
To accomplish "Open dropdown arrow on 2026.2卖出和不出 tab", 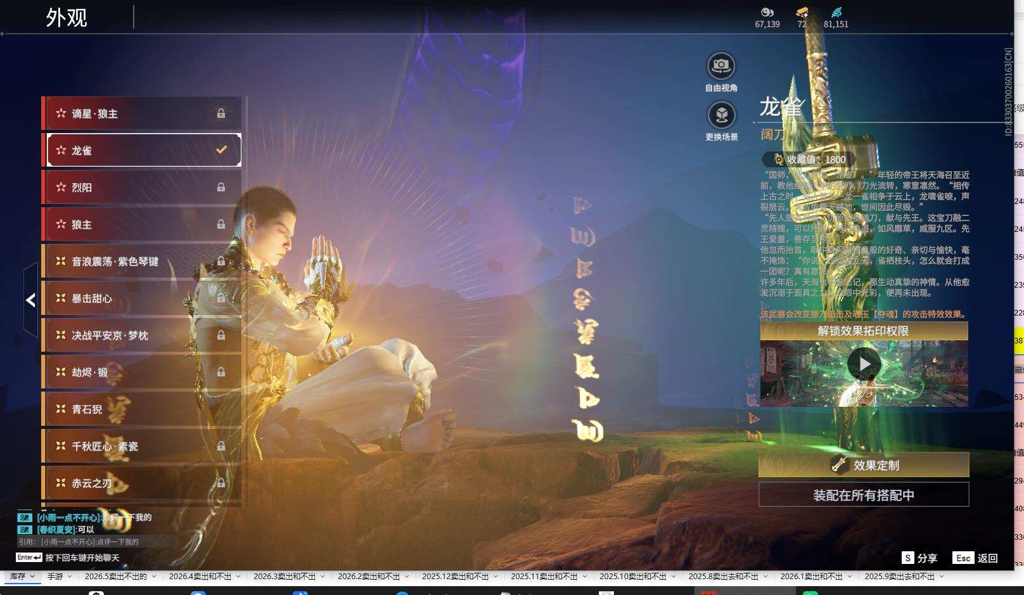I will [407, 577].
